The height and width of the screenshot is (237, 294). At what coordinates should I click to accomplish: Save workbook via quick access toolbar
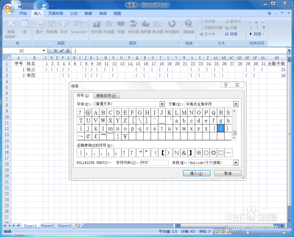(20, 6)
